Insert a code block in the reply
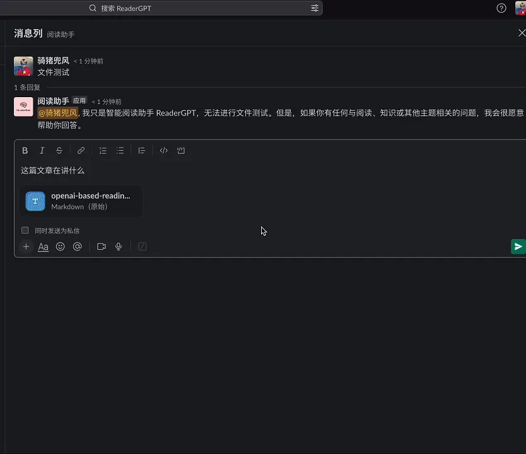 [x=180, y=150]
